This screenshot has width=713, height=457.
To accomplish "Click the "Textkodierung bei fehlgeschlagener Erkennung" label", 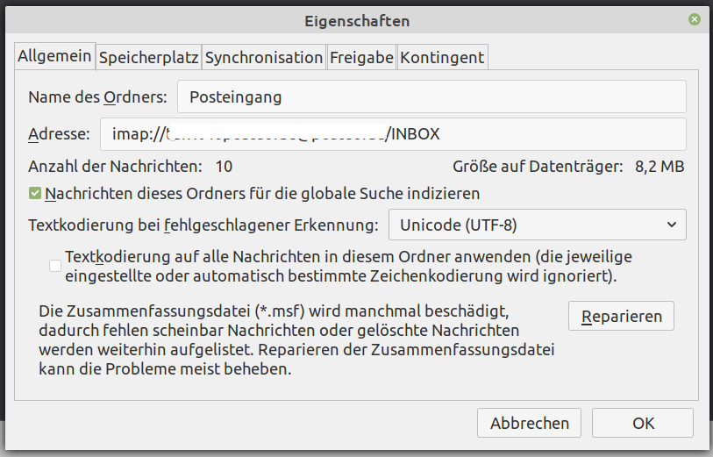I will coord(203,225).
